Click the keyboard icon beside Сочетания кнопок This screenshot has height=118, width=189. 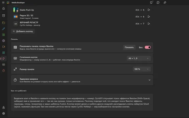coord(15,58)
